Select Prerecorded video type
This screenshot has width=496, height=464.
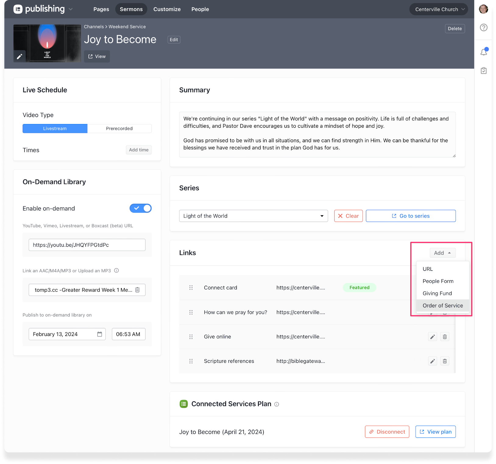[119, 129]
